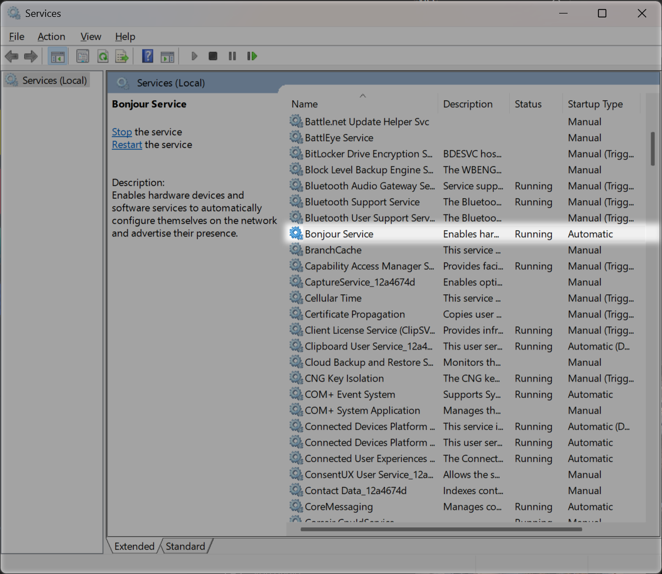Click the vertical scrollbar thumb in services list
Viewport: 662px width, 574px height.
[x=652, y=149]
